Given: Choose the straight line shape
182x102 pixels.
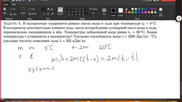Looking at the screenshot, I should [x=69, y=9].
